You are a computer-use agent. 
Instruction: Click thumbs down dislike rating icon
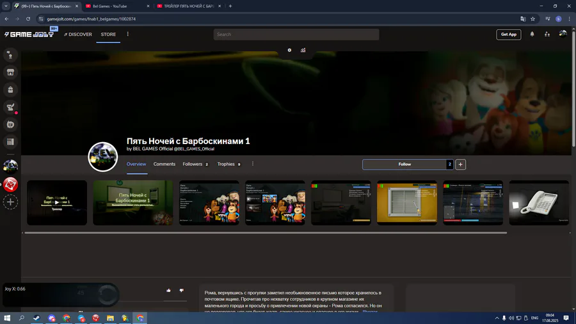pyautogui.click(x=182, y=290)
